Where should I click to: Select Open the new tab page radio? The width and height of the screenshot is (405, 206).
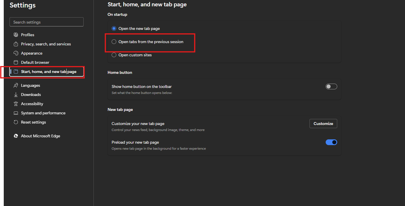coord(114,28)
